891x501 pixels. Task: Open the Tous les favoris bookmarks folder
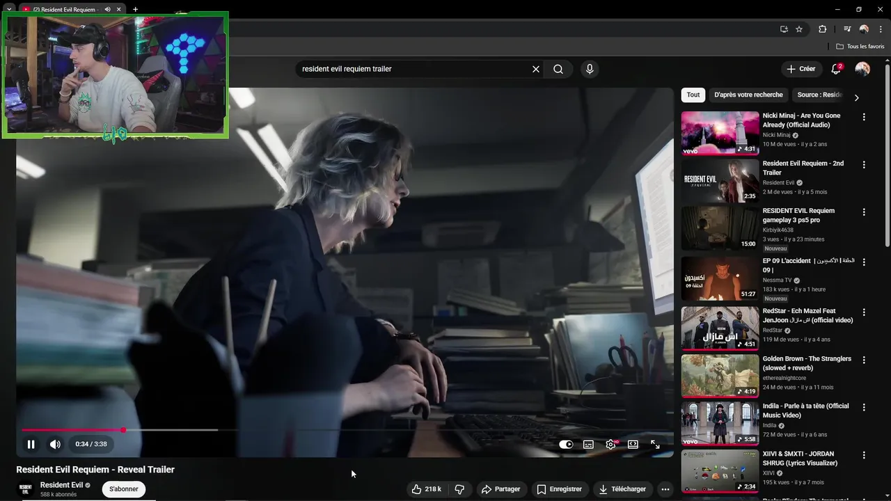click(x=860, y=47)
